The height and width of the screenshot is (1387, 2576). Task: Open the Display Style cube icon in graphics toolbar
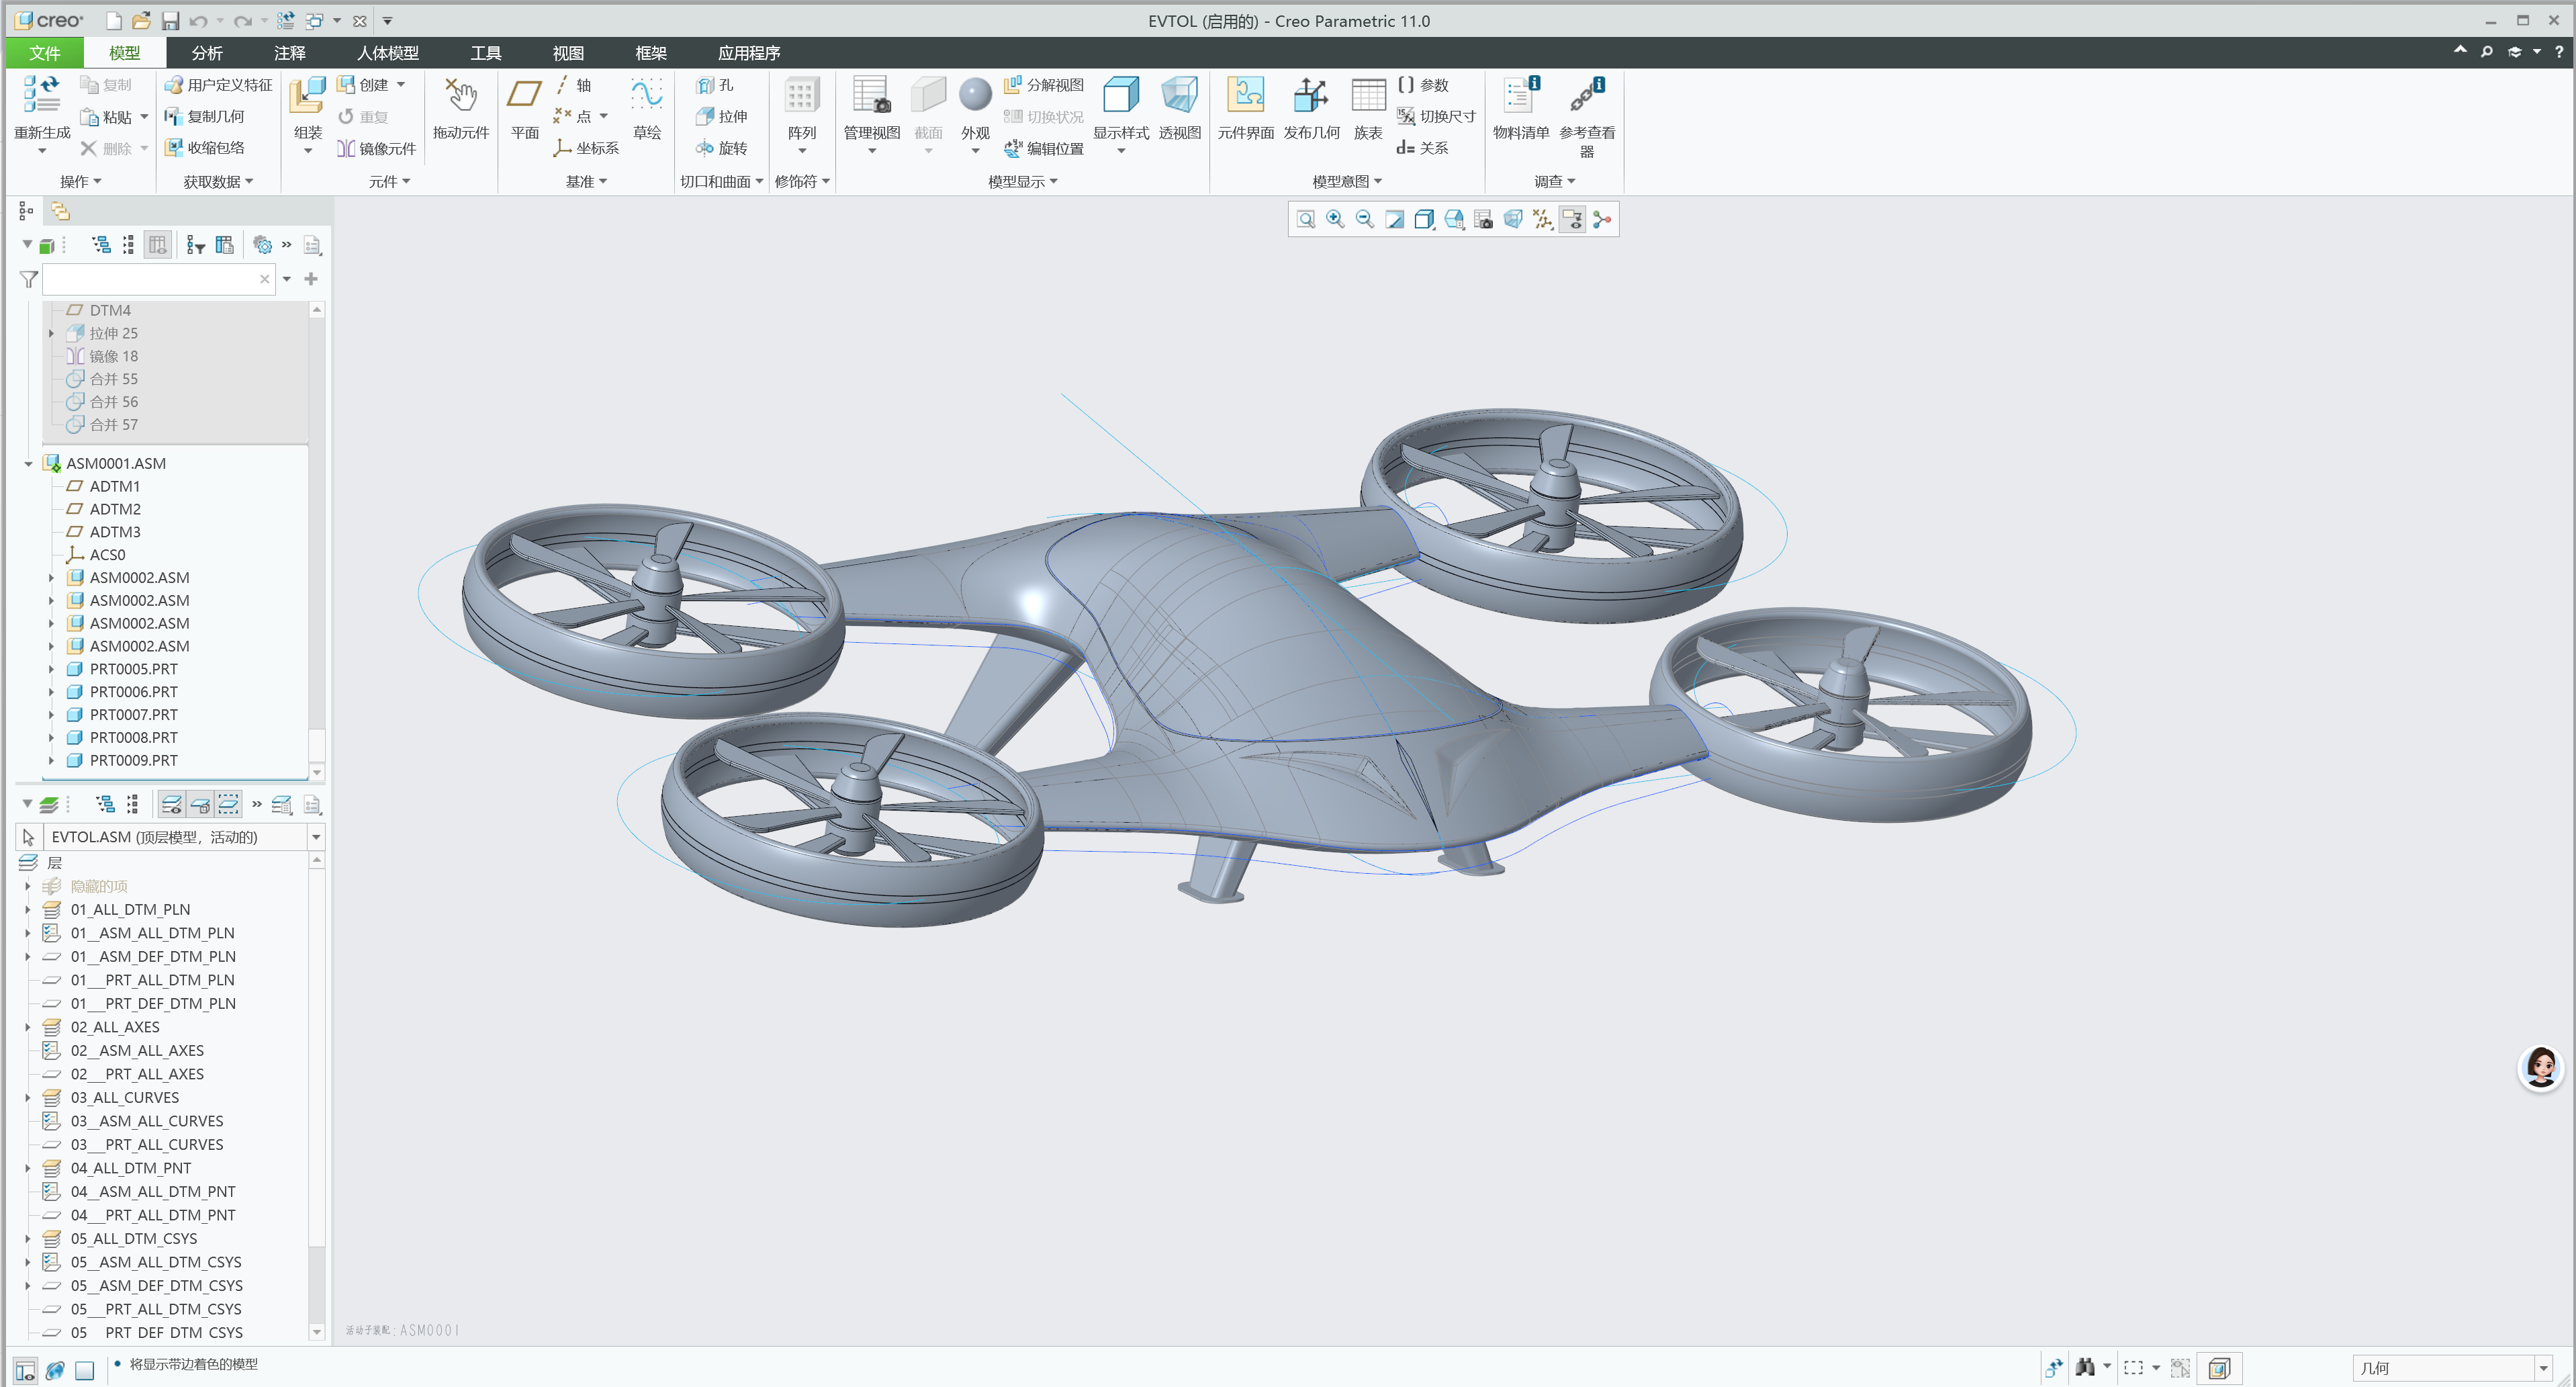(1424, 219)
